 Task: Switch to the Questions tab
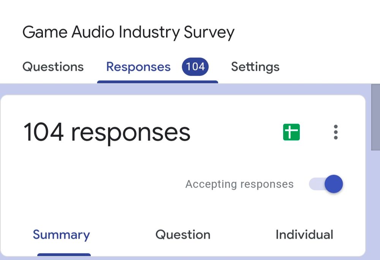click(x=53, y=67)
